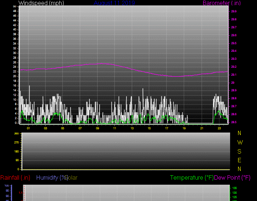Screen dimensions: 257x201
Task: Pick the 19 hour tick label
Action: pyautogui.click(x=184, y=128)
